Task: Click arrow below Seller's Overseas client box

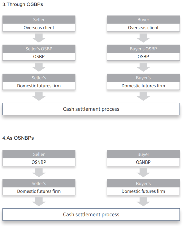Action: click(39, 38)
